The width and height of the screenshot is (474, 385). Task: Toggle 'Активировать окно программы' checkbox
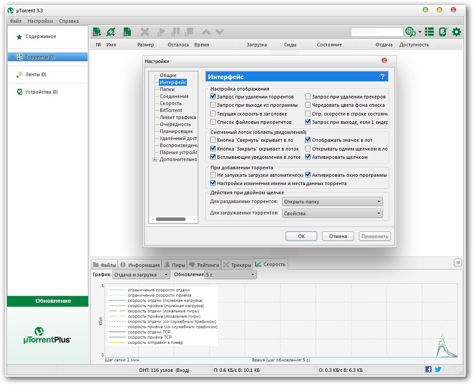[x=308, y=175]
